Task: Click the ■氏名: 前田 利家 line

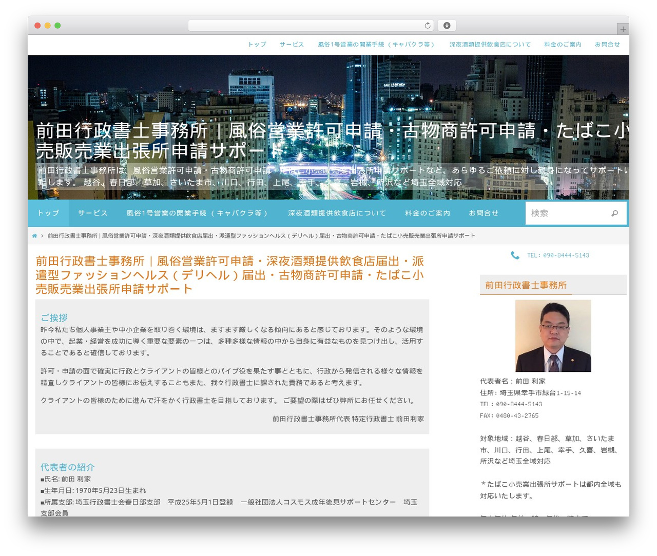Action: pos(66,479)
